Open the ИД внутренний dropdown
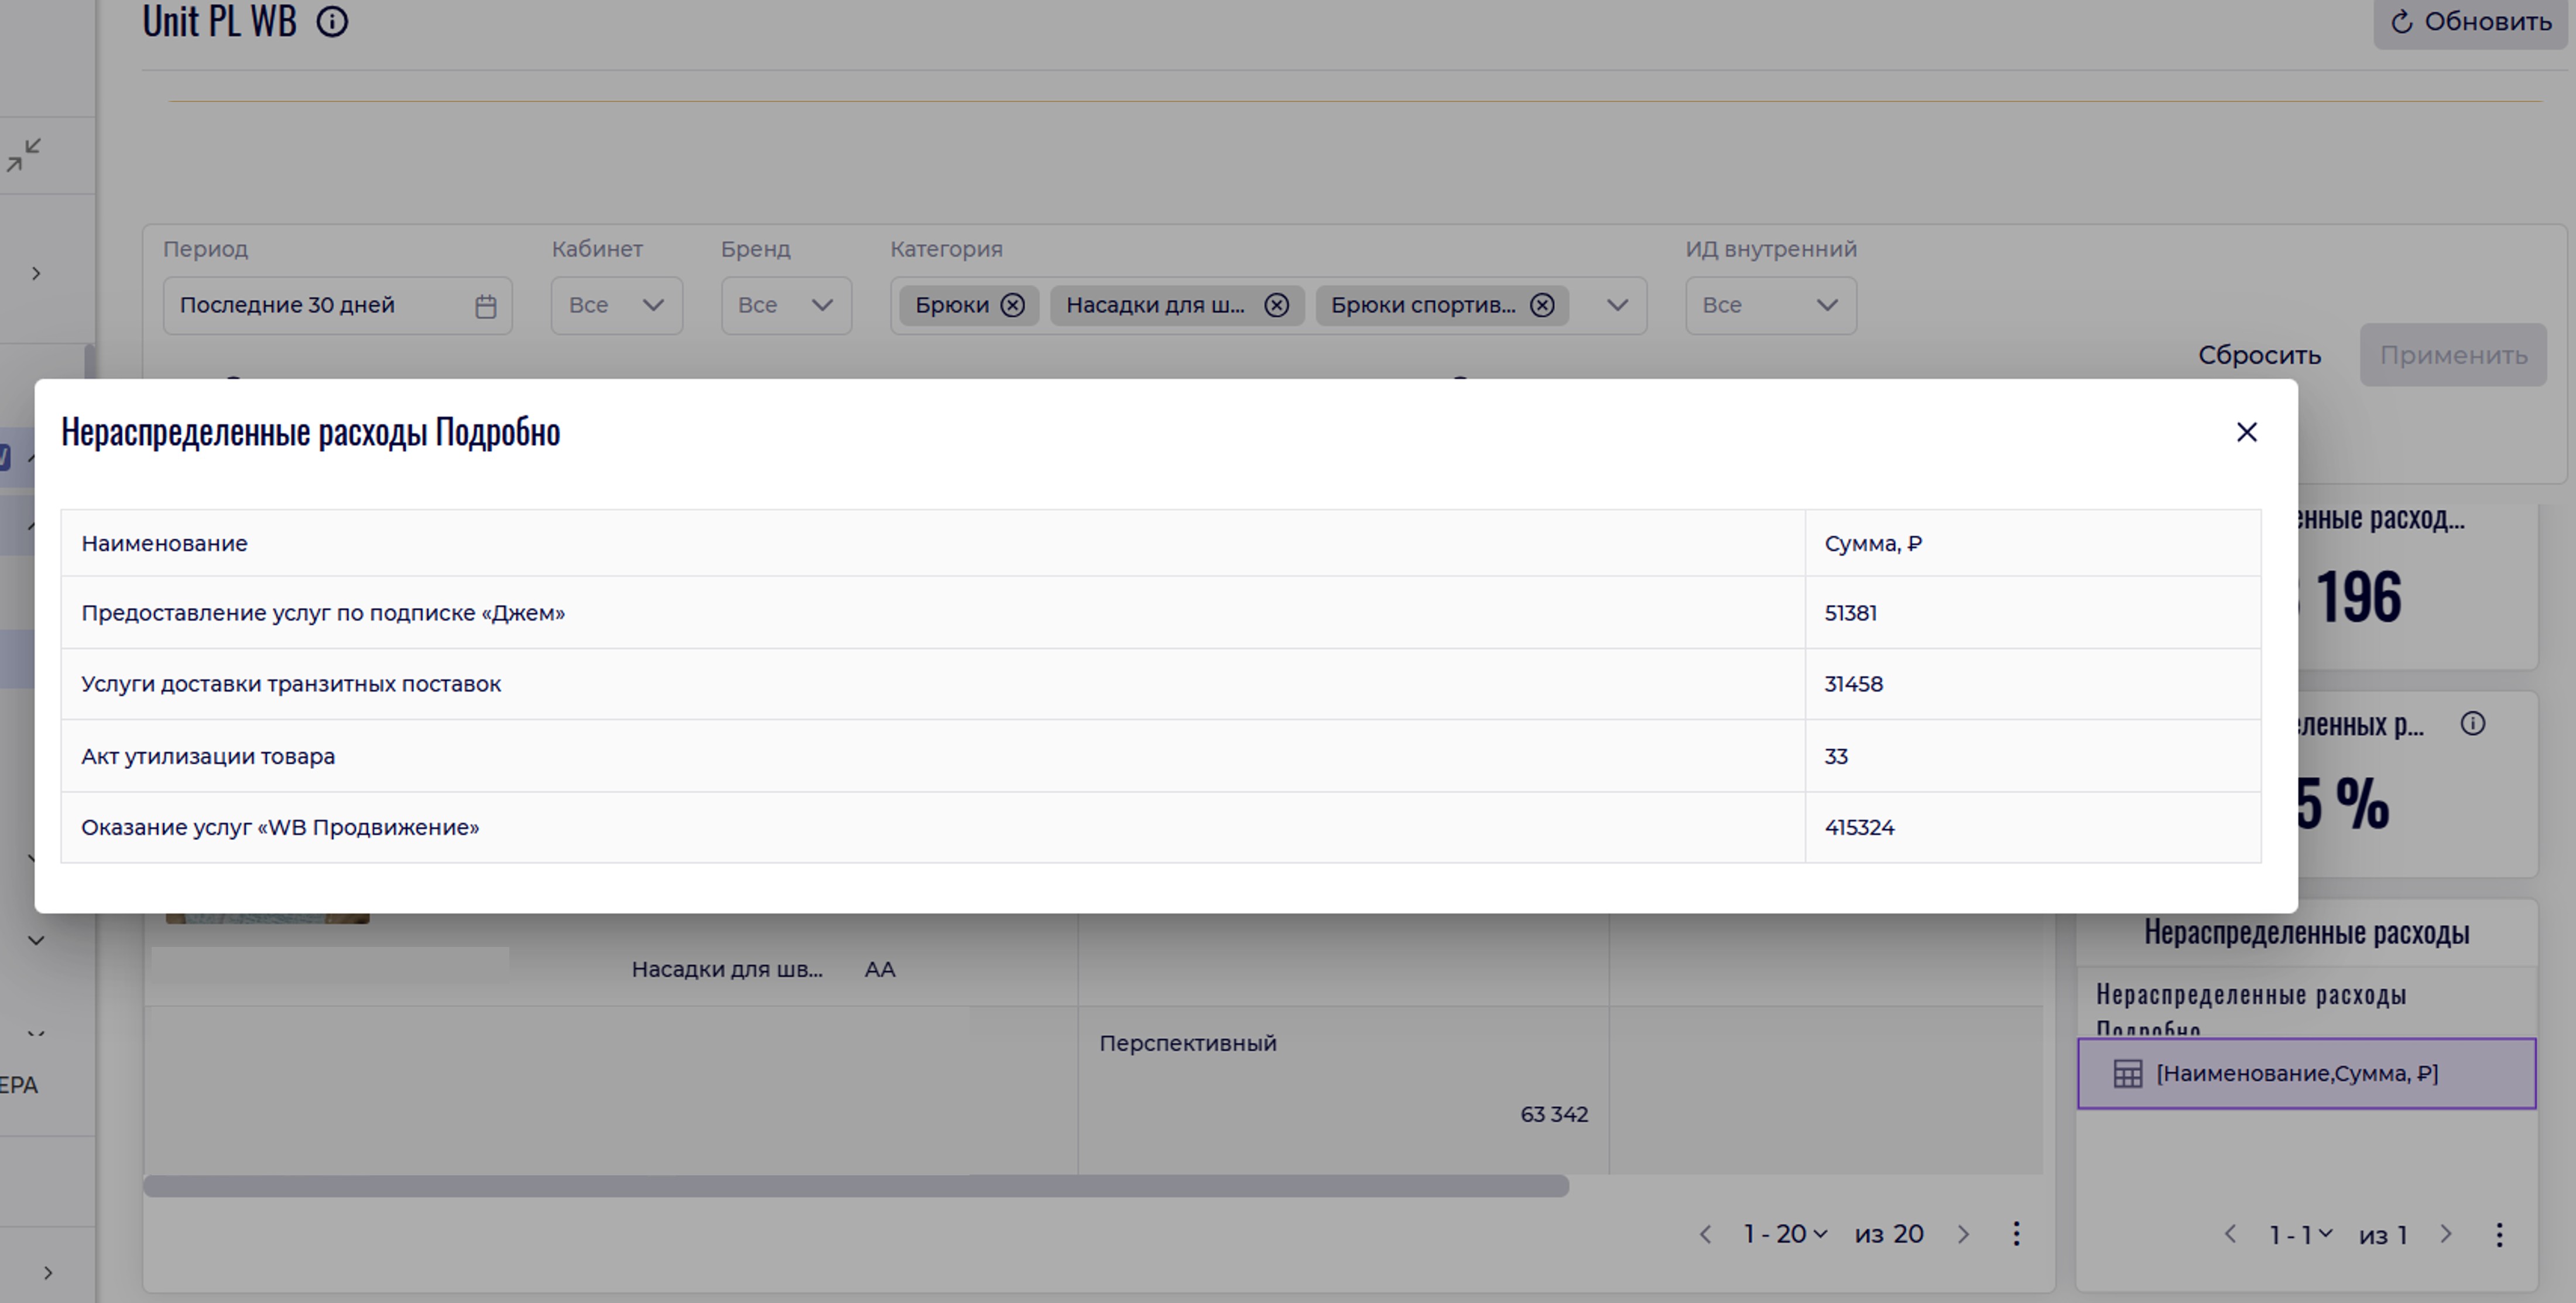2576x1303 pixels. 1770,305
